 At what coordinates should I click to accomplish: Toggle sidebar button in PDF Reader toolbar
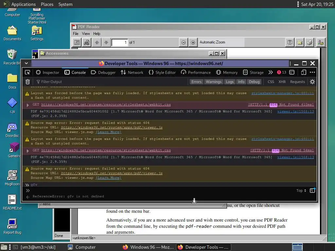tap(77, 42)
